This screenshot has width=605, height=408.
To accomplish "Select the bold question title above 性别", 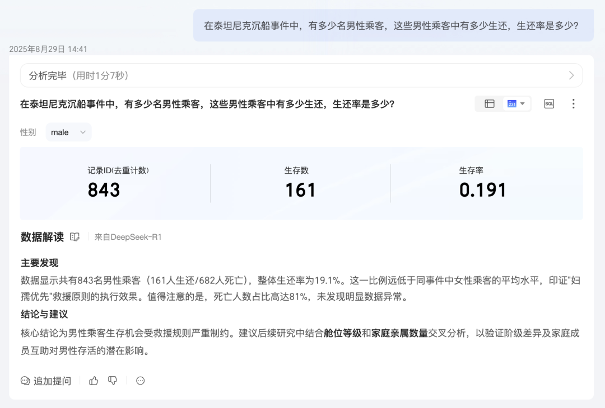I will coord(207,105).
